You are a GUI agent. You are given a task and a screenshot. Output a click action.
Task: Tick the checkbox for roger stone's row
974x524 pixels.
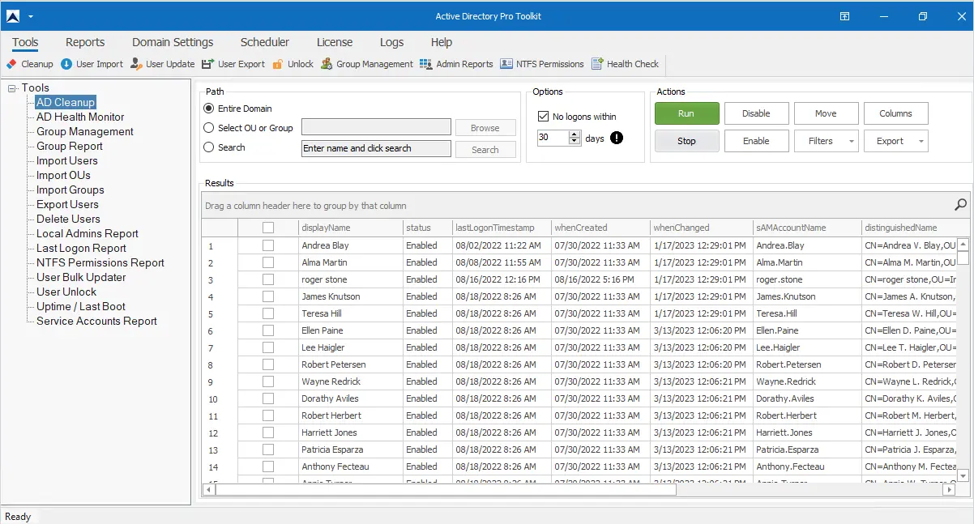point(268,279)
